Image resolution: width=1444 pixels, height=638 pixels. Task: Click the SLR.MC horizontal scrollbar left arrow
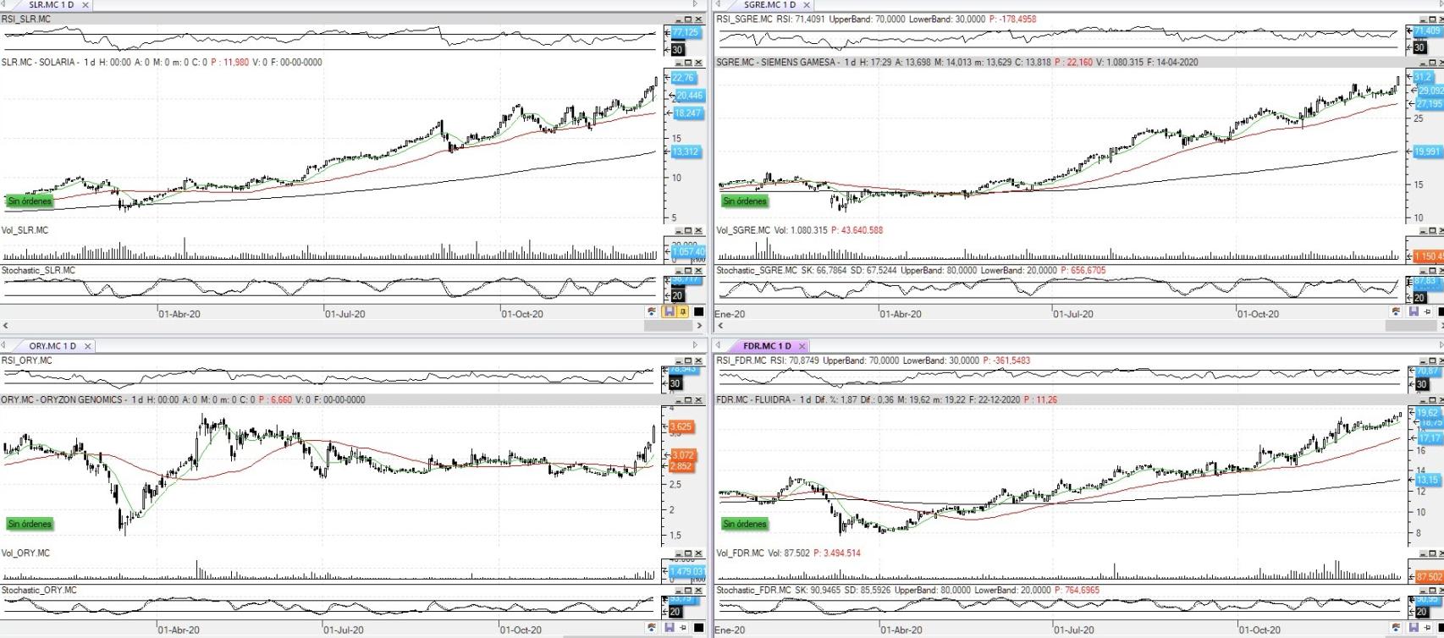point(6,326)
